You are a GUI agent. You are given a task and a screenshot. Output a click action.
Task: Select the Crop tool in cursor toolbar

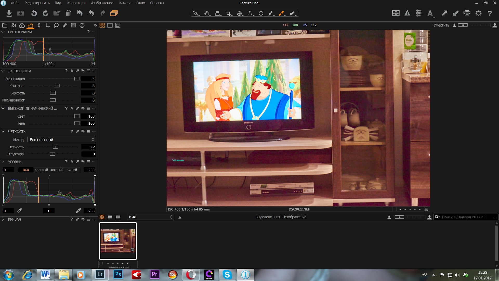coord(228,13)
